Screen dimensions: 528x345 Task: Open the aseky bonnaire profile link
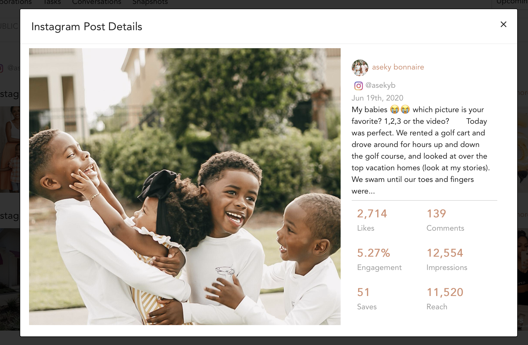(x=398, y=67)
